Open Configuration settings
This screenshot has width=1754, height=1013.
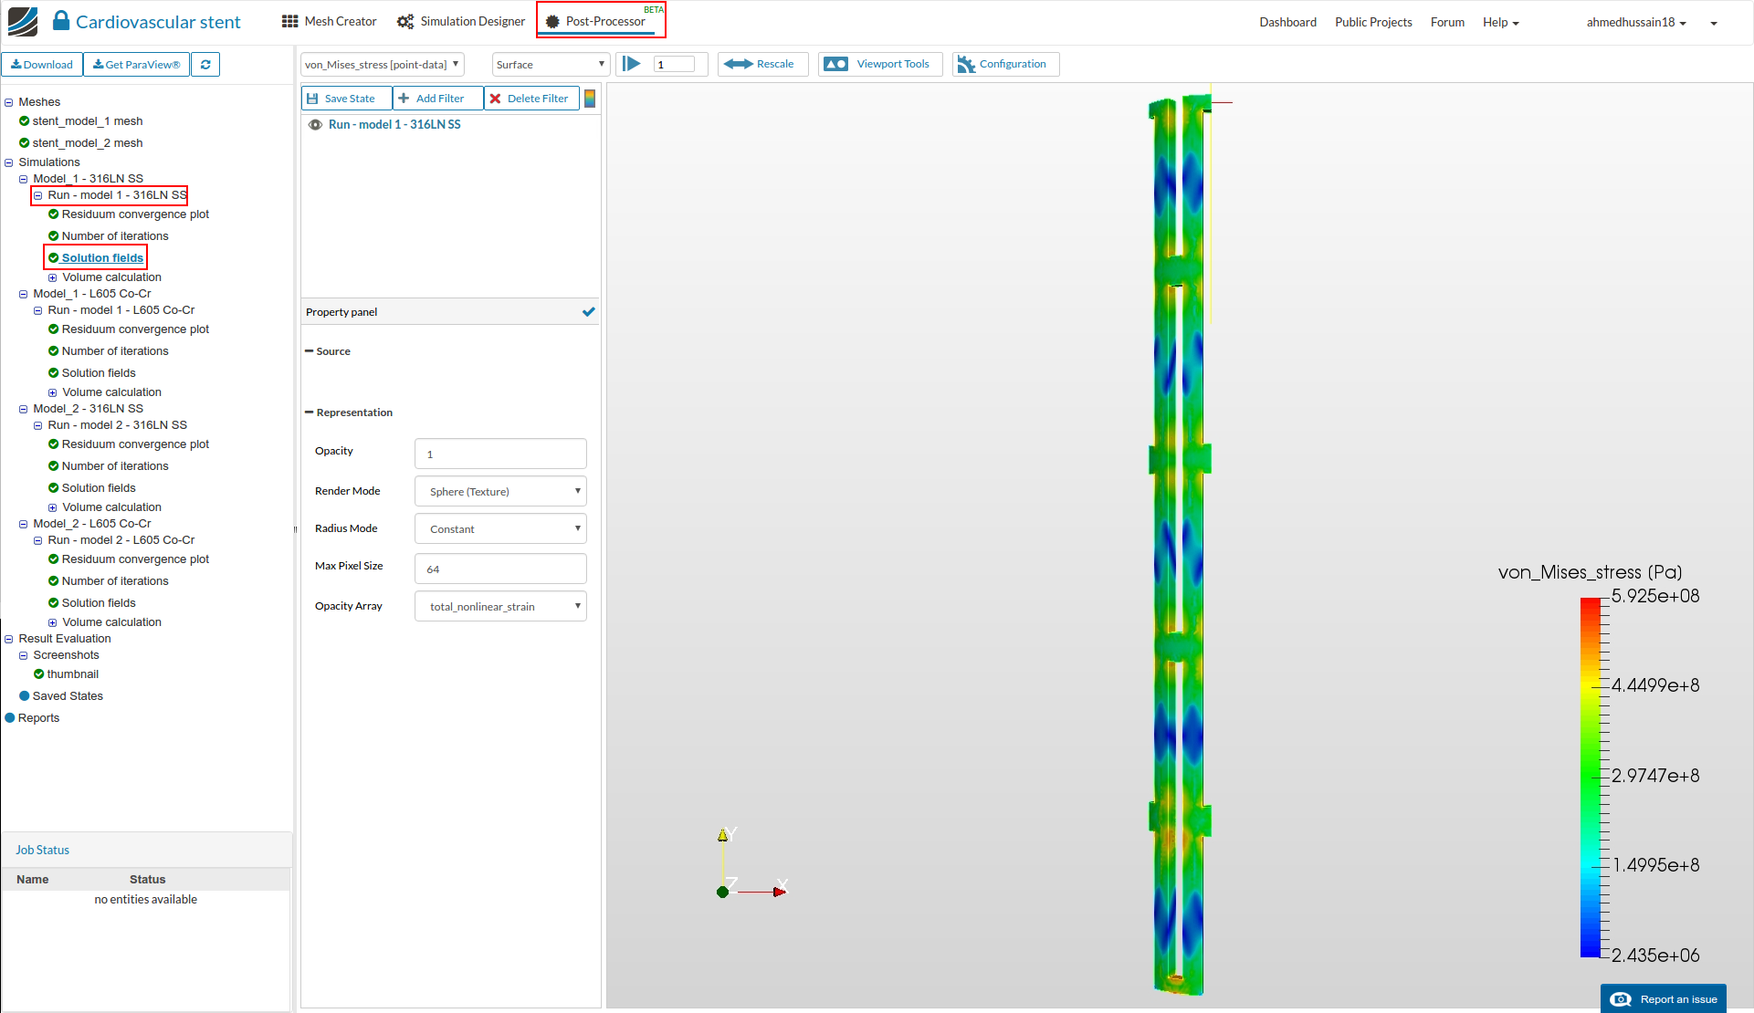coord(1005,64)
